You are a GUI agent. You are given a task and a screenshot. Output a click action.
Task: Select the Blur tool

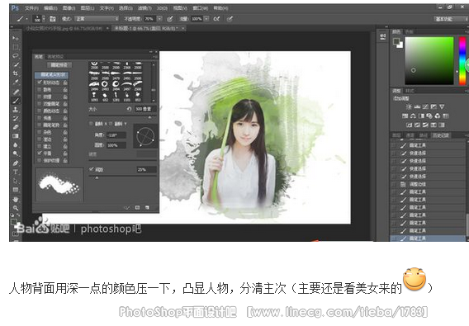click(x=15, y=144)
